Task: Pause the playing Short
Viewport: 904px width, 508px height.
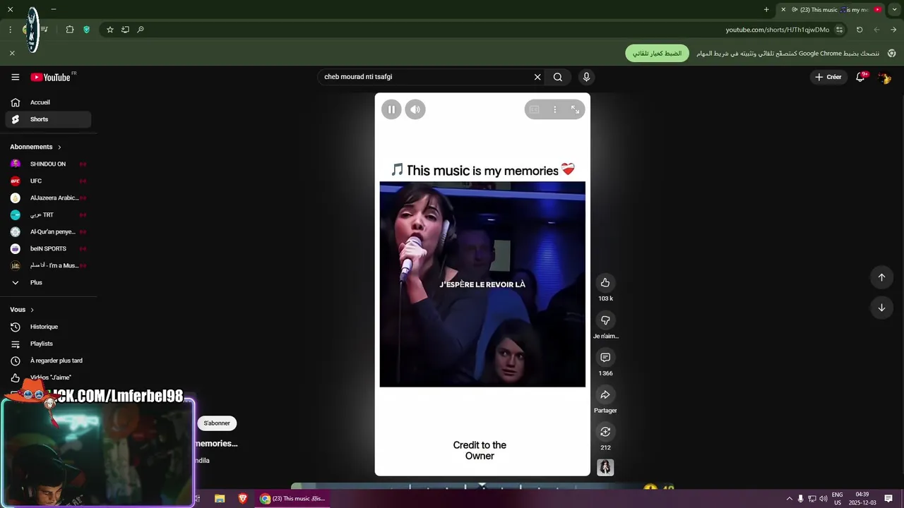Action: 391,109
